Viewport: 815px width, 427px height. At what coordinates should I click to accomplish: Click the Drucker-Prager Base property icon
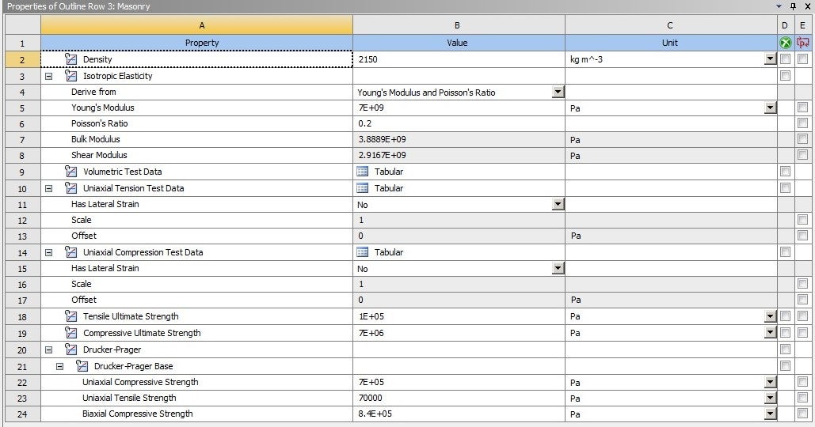(x=82, y=366)
